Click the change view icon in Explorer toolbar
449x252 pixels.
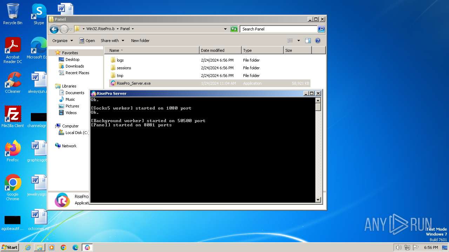(x=290, y=41)
